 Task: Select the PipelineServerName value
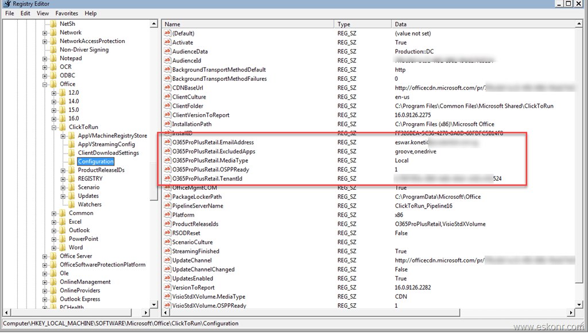coord(198,206)
